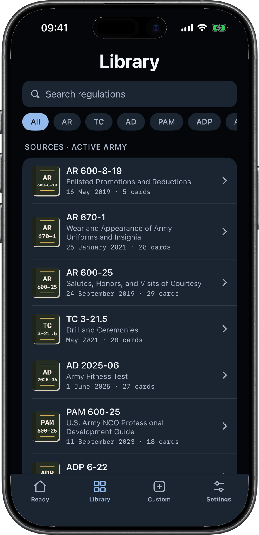Tap the Ready house icon

[x=40, y=486]
